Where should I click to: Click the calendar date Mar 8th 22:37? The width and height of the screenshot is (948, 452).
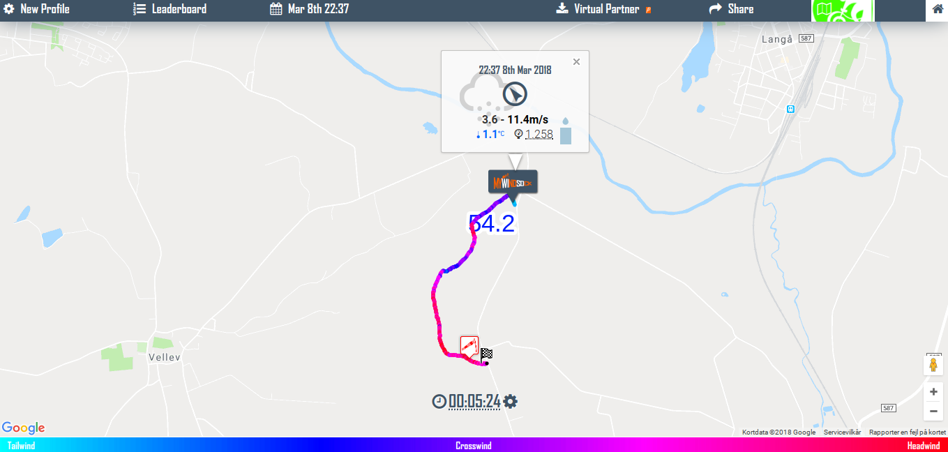pyautogui.click(x=309, y=9)
